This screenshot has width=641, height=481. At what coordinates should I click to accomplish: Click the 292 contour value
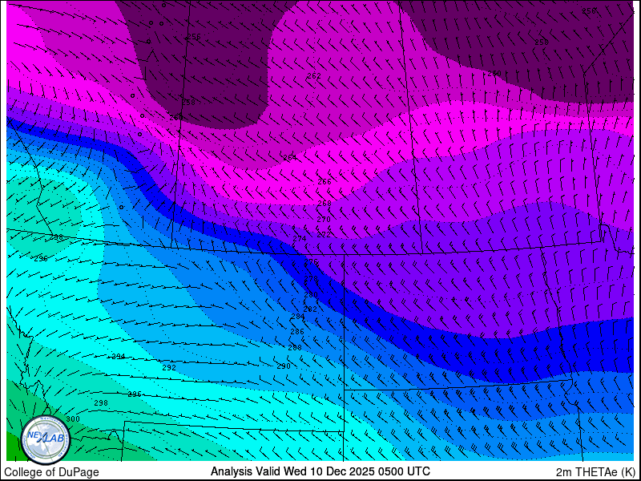coord(169,368)
